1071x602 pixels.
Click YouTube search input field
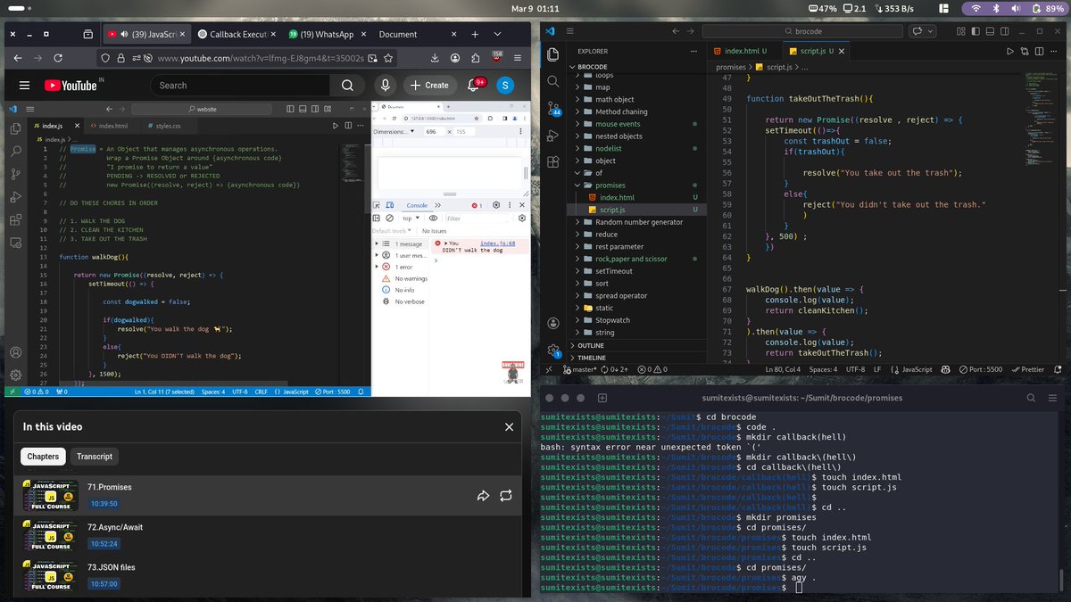tap(239, 86)
